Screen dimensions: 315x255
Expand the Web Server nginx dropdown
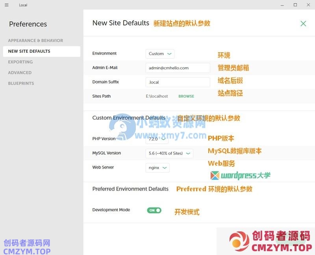pos(157,168)
